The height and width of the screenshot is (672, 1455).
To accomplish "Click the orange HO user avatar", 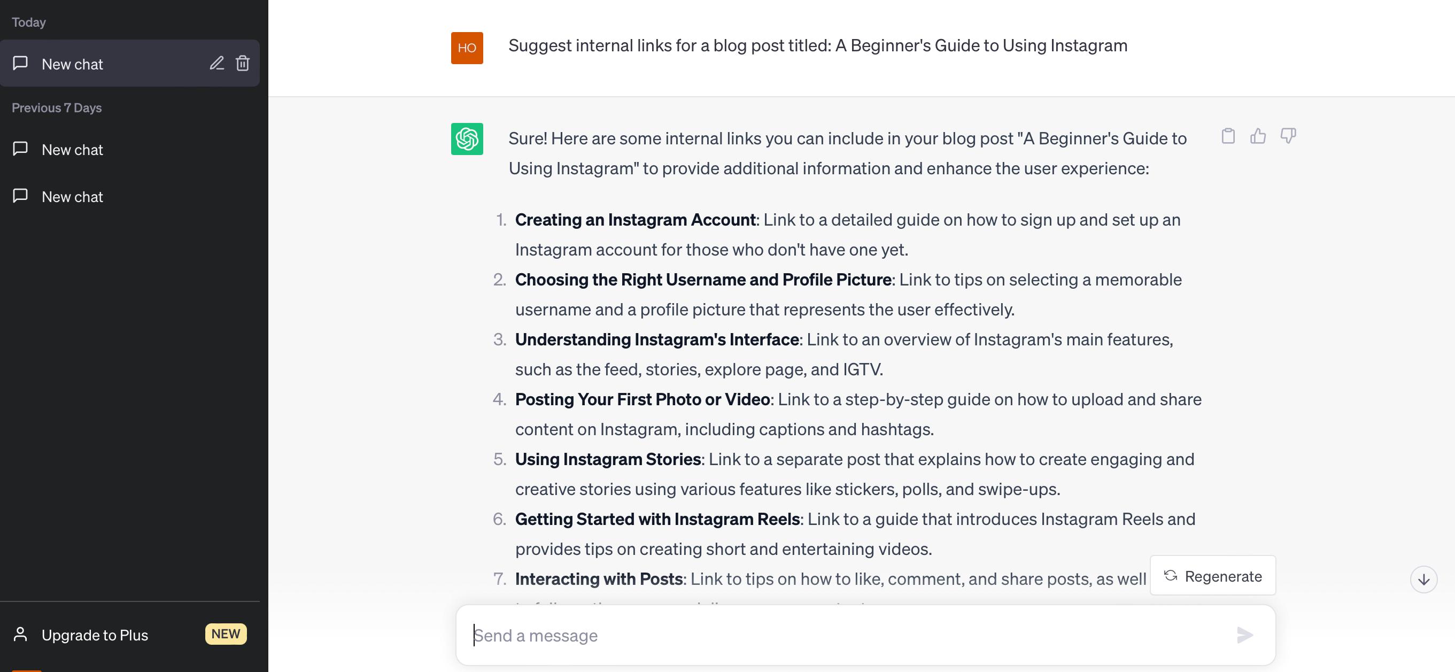I will tap(467, 48).
